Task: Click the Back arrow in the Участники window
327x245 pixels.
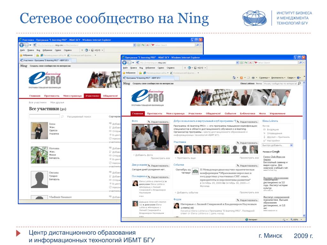Action: pos(21,45)
